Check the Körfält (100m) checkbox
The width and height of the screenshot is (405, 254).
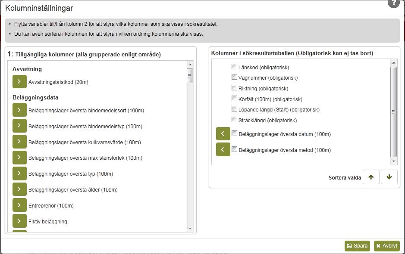click(234, 99)
